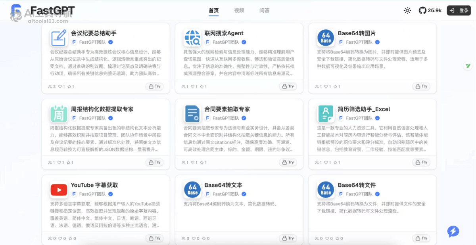The height and width of the screenshot is (245, 476).
Task: Open the 周报结构化数据提取专家 calendar icon
Action: point(59,114)
